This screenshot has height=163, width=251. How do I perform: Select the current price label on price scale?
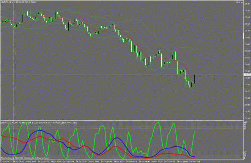[x=247, y=74]
